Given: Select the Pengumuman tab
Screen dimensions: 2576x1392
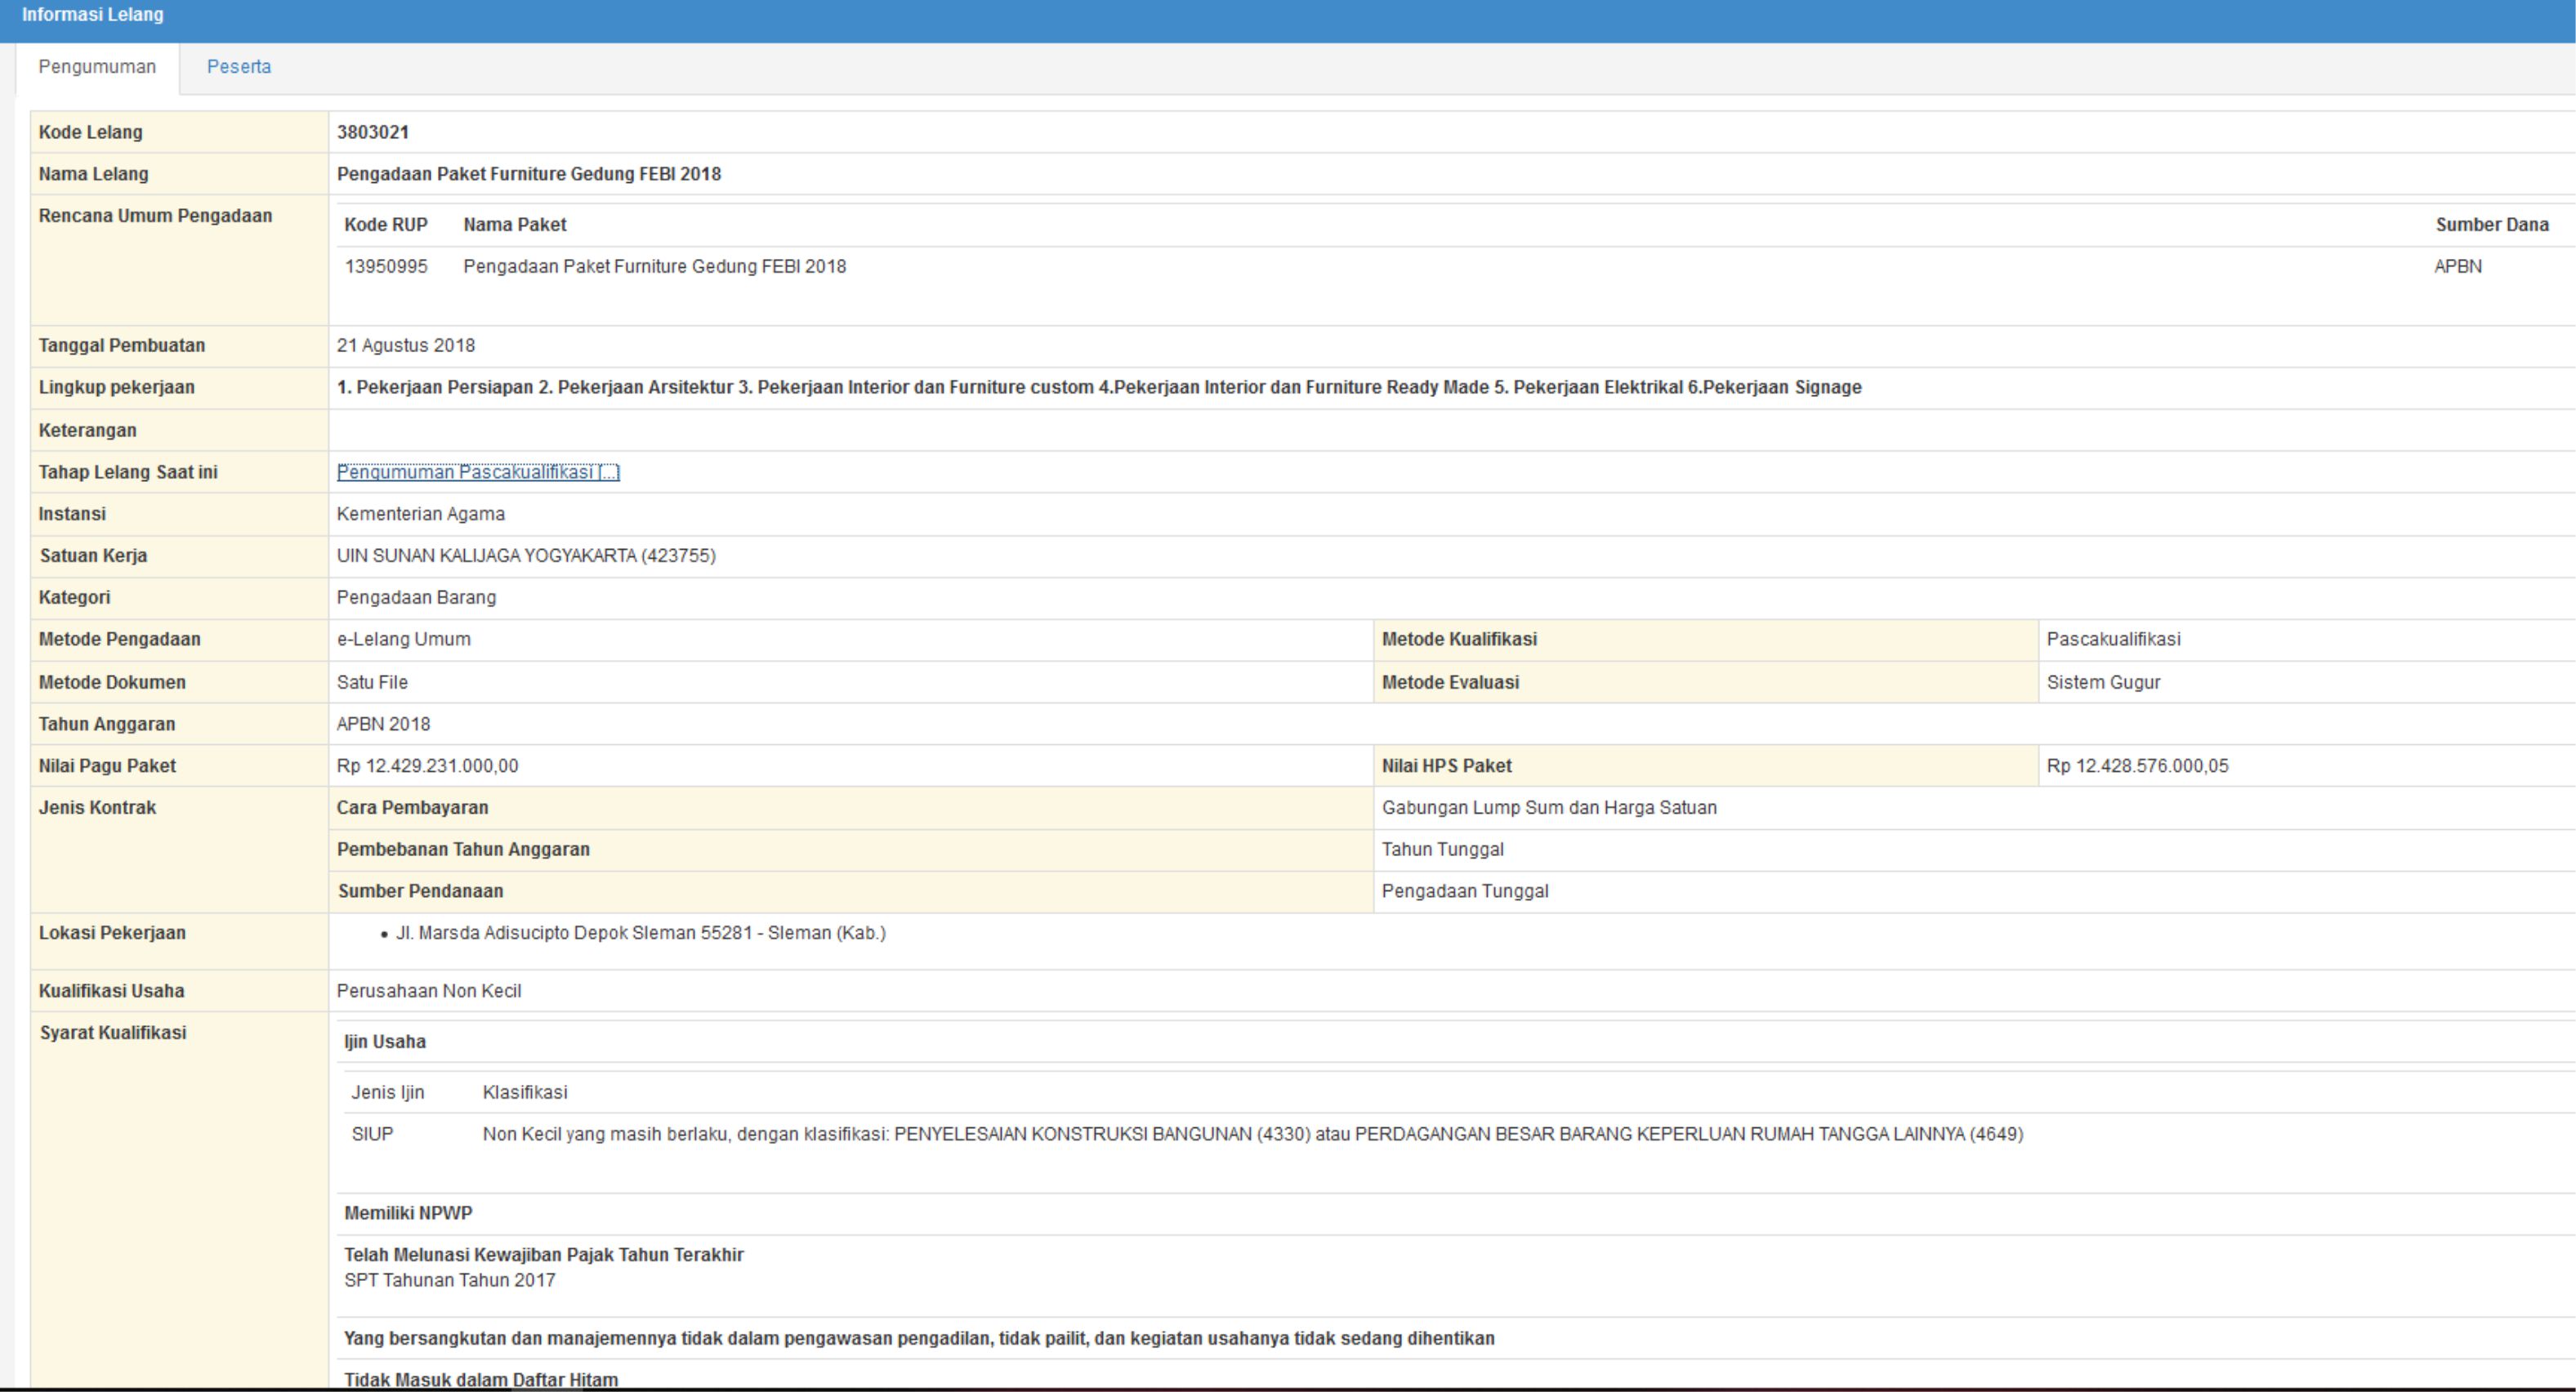Looking at the screenshot, I should click(97, 67).
